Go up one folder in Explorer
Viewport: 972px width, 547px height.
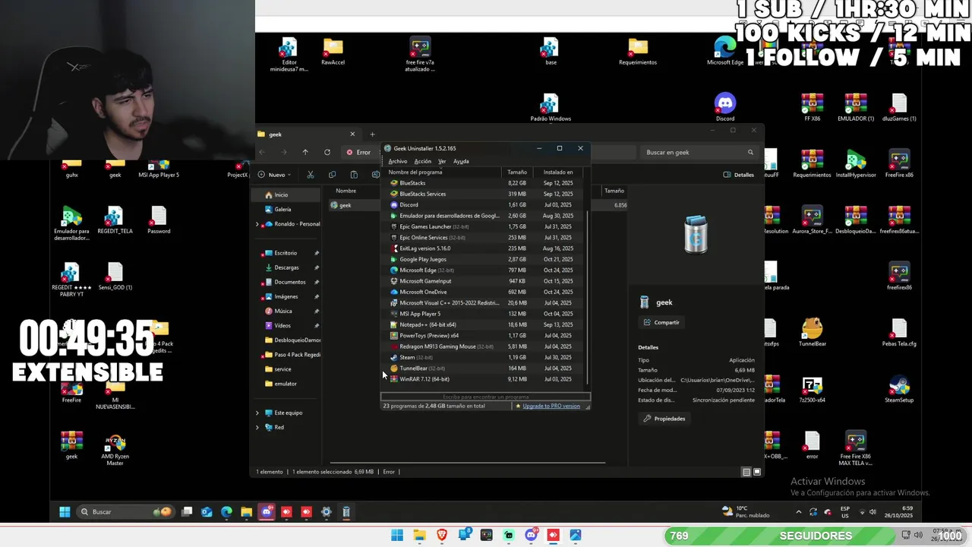click(x=305, y=152)
